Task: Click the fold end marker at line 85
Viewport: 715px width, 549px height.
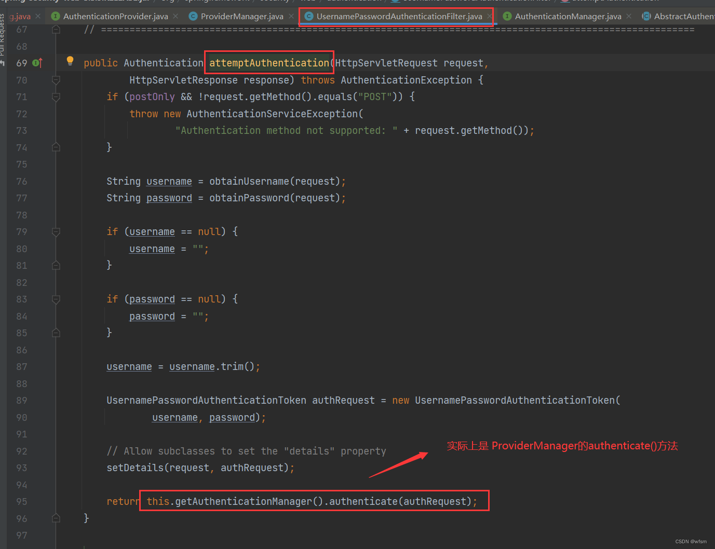Action: (56, 333)
